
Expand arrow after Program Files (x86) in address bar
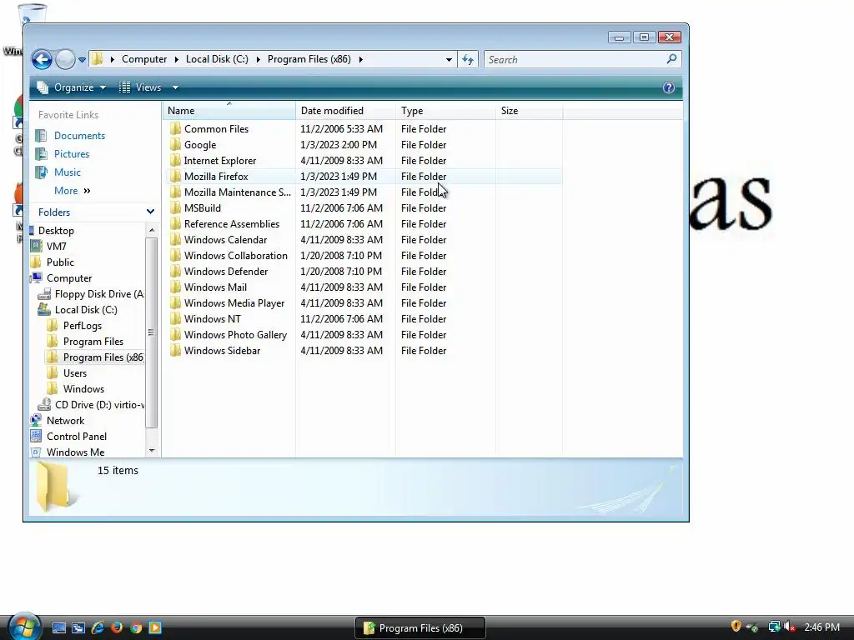pyautogui.click(x=360, y=59)
